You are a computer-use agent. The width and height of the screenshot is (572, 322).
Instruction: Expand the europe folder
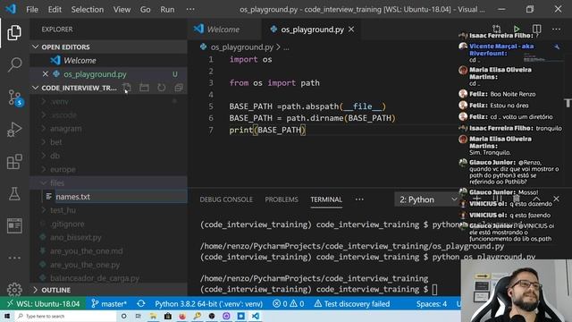tap(109, 169)
